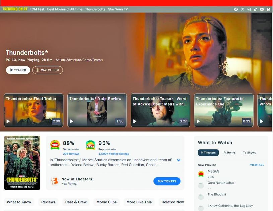Screen dimensions: 273x211
Task: Click the Verified Hot Popcornmeter badge
Action: pyautogui.click(x=90, y=145)
